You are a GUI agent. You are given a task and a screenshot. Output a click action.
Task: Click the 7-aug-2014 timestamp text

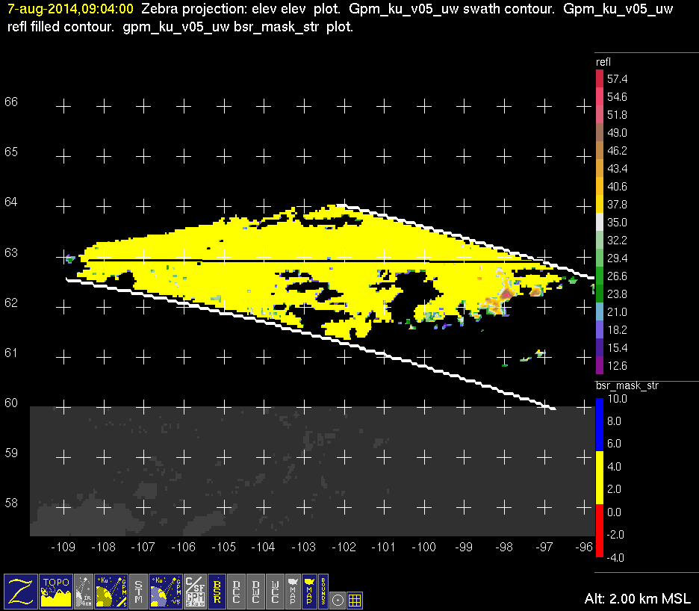click(x=70, y=10)
